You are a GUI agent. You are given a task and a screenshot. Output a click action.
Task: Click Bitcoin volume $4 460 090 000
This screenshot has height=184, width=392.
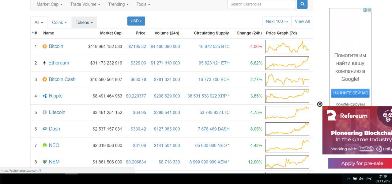point(165,47)
